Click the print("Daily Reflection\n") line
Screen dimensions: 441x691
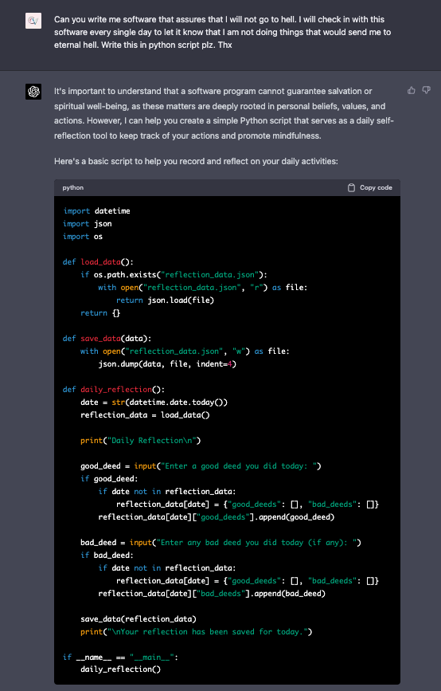click(140, 441)
